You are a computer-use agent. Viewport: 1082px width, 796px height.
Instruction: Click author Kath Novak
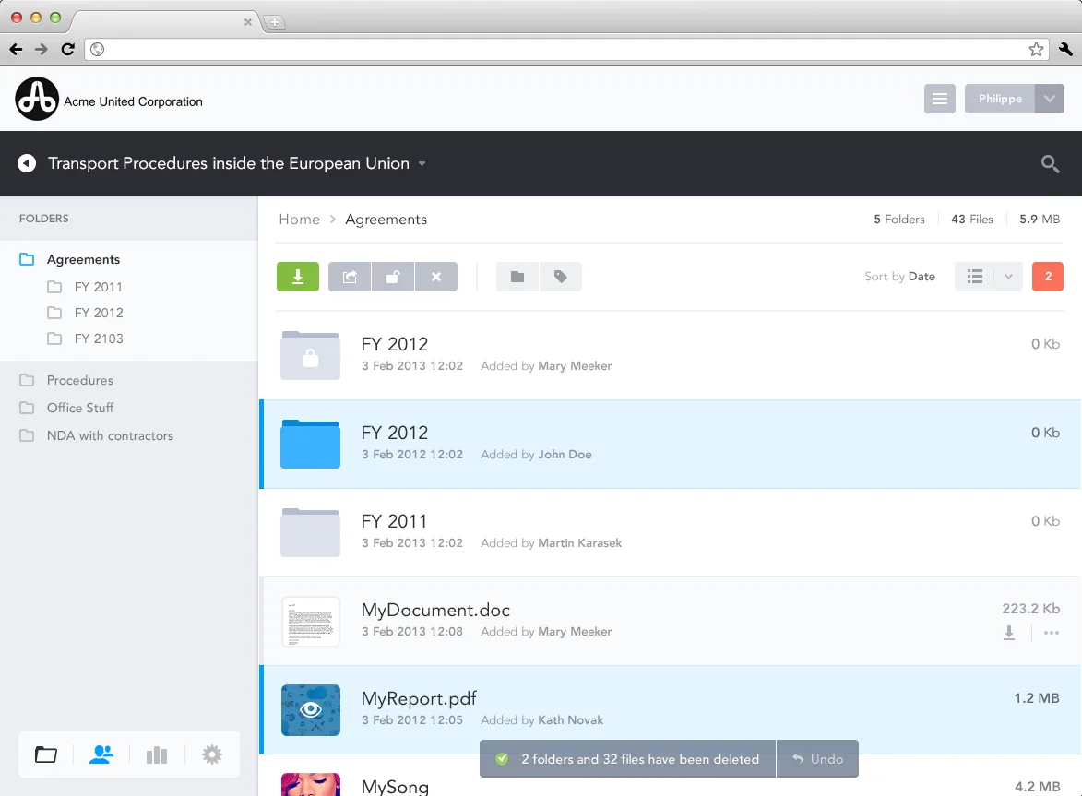tap(570, 720)
